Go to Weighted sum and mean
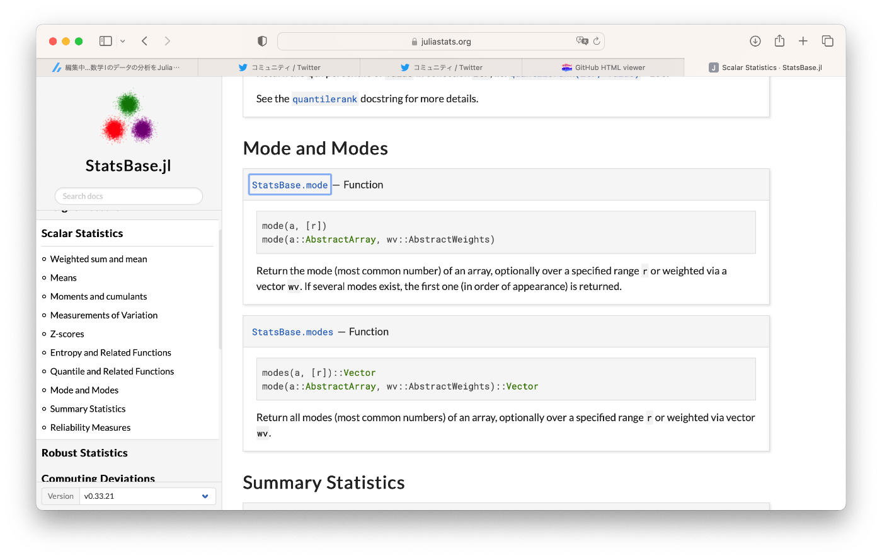The width and height of the screenshot is (882, 558). [99, 259]
